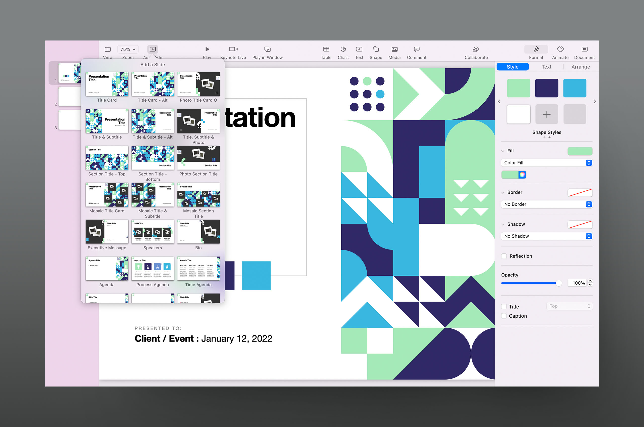This screenshot has height=427, width=644.
Task: Open the fill color wheel picker
Action: click(522, 175)
